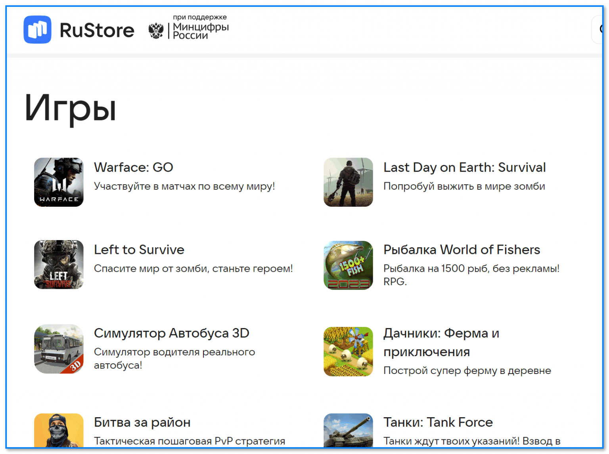The height and width of the screenshot is (454, 609).
Task: Open the RuStore wordmark home link
Action: click(97, 31)
